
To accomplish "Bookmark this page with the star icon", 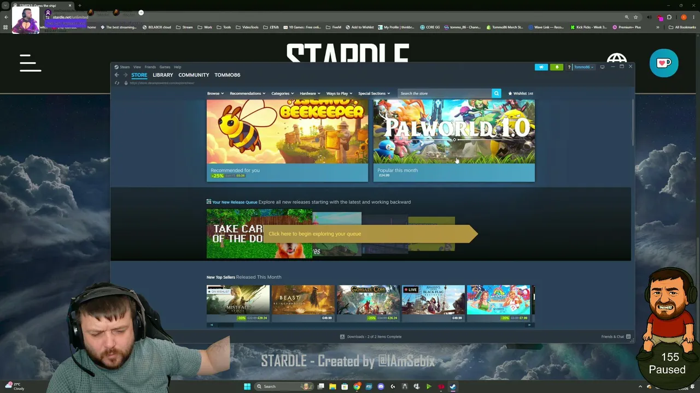I will coord(635,17).
